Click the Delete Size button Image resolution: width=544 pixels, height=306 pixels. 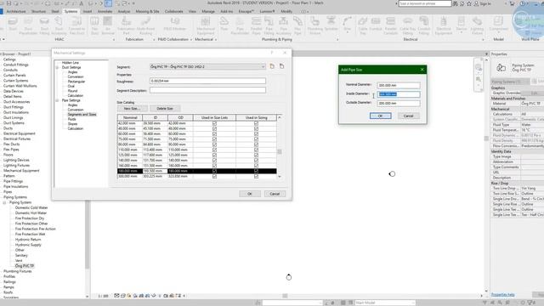pyautogui.click(x=165, y=109)
